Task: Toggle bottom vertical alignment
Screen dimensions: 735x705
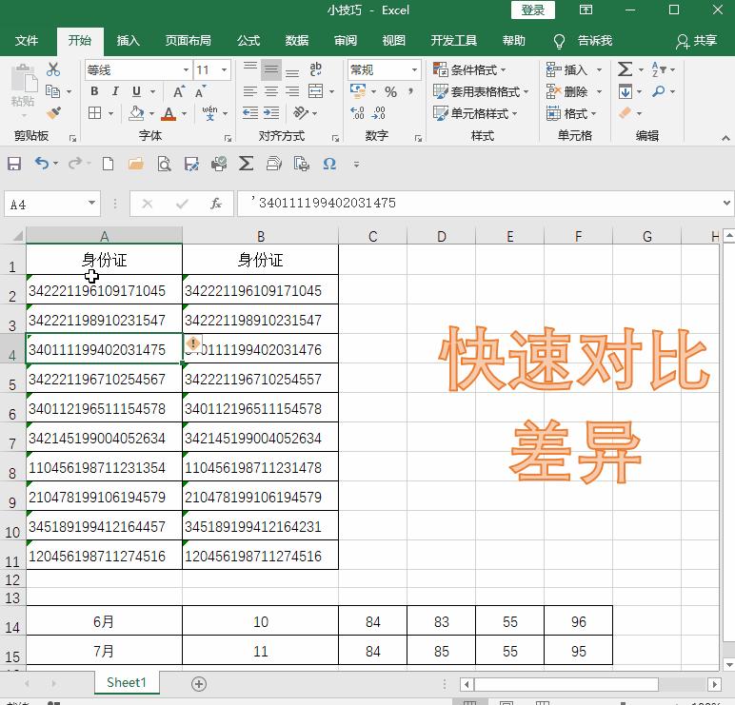Action: click(292, 70)
